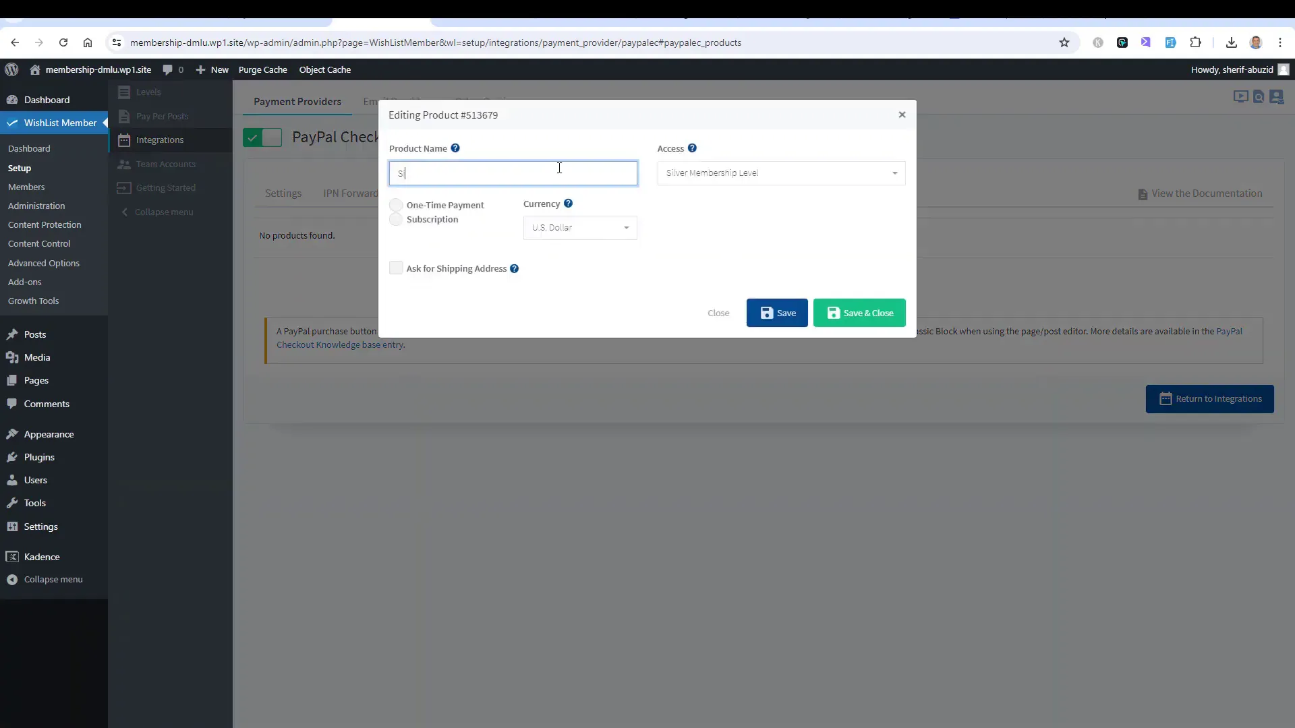Open Checkout Knowledge base entry link
Screen dimensions: 1295x728
340,344
